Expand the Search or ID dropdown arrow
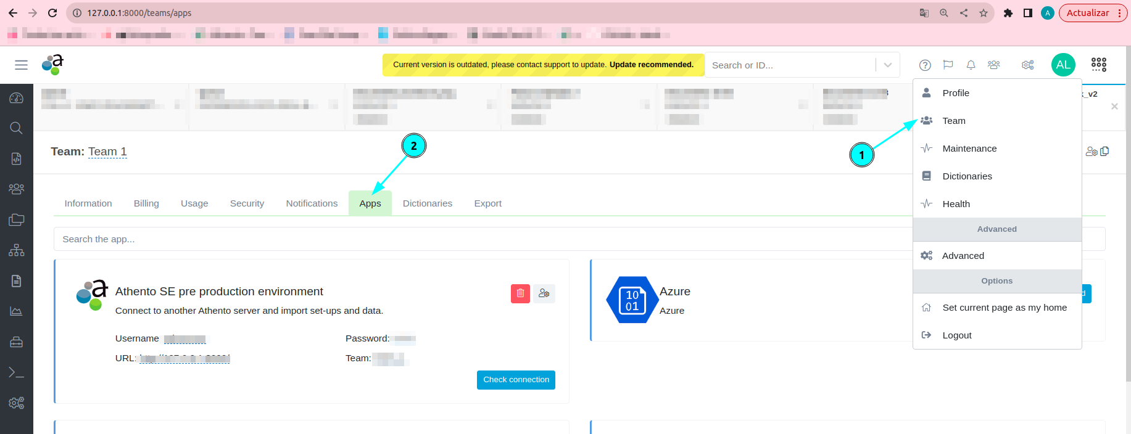Image resolution: width=1131 pixels, height=434 pixels. [x=887, y=65]
